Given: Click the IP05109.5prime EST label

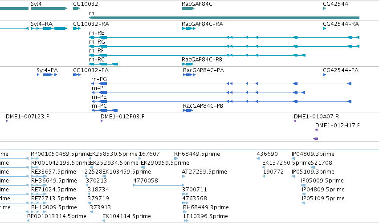Looking at the screenshot, I should tap(323, 199).
